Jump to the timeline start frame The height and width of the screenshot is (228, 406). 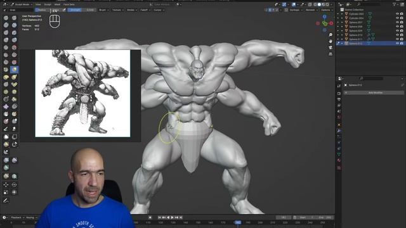tap(160, 218)
